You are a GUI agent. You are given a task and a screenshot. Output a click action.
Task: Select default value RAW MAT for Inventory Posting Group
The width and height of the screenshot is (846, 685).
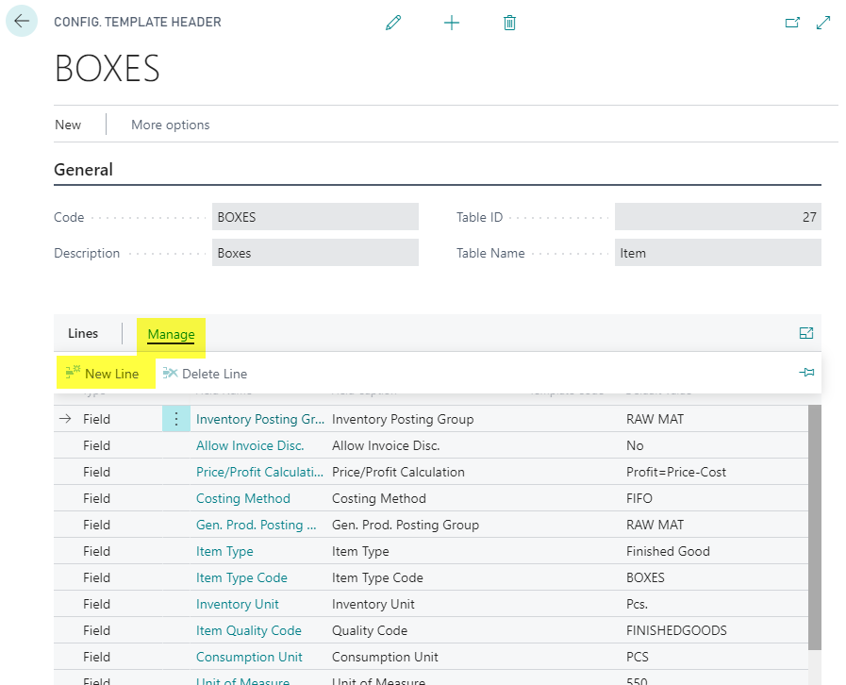coord(655,420)
